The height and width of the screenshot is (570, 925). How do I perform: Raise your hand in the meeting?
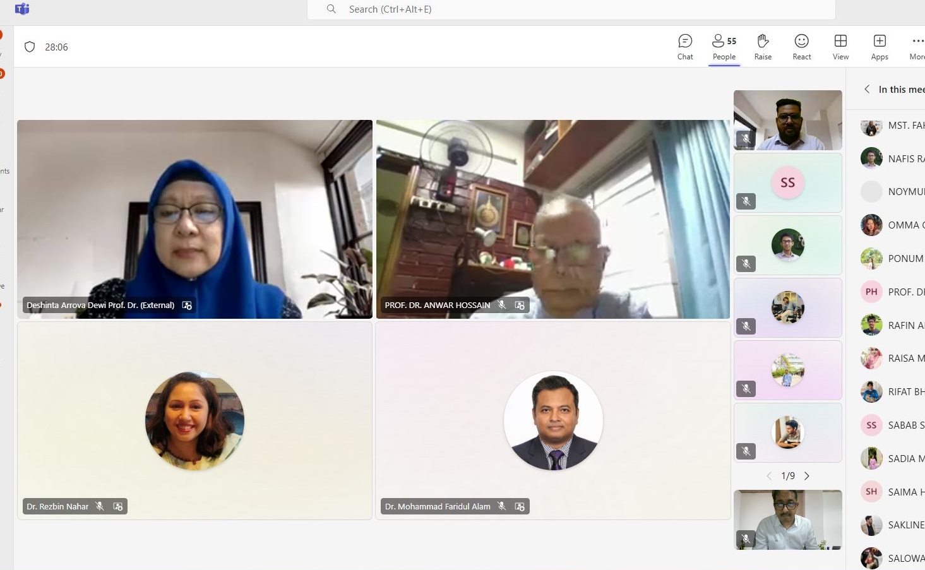(x=763, y=47)
